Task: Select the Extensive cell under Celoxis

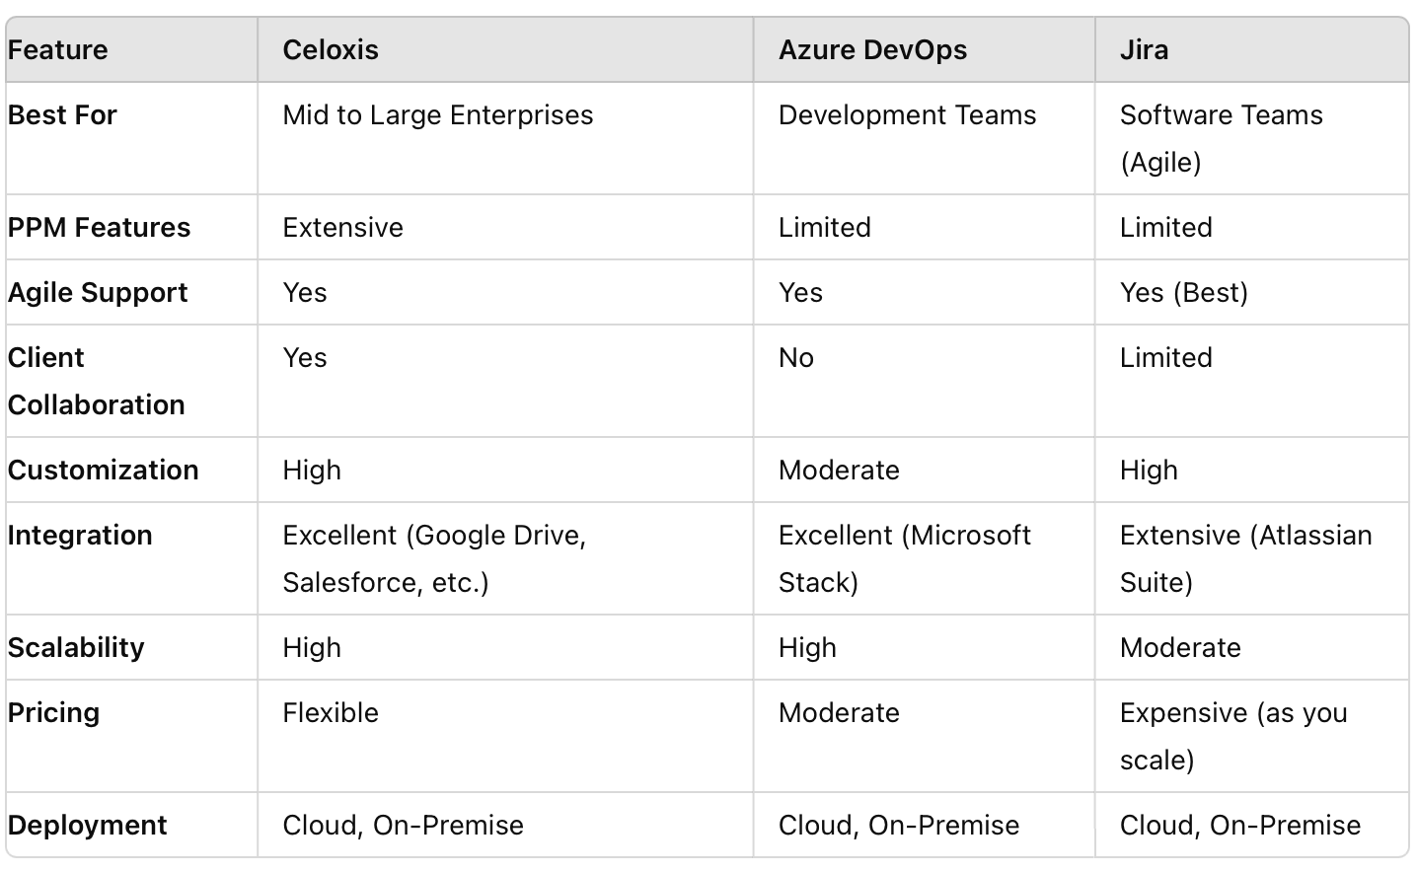Action: tap(342, 228)
